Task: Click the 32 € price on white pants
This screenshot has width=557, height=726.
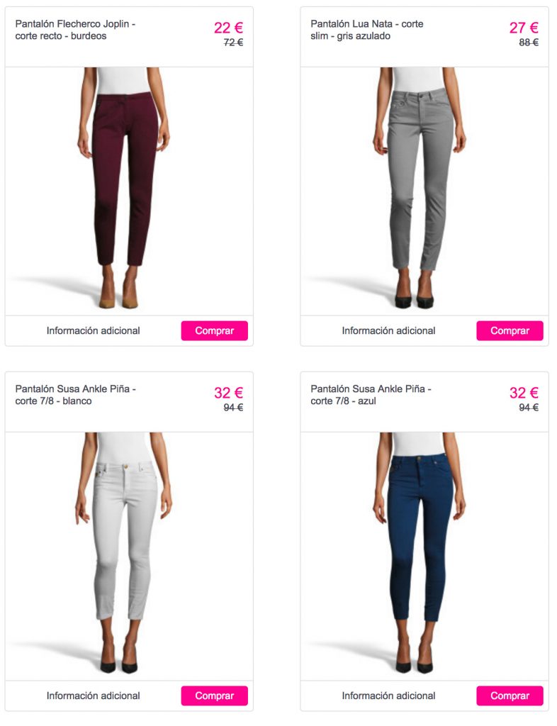Action: click(x=228, y=393)
